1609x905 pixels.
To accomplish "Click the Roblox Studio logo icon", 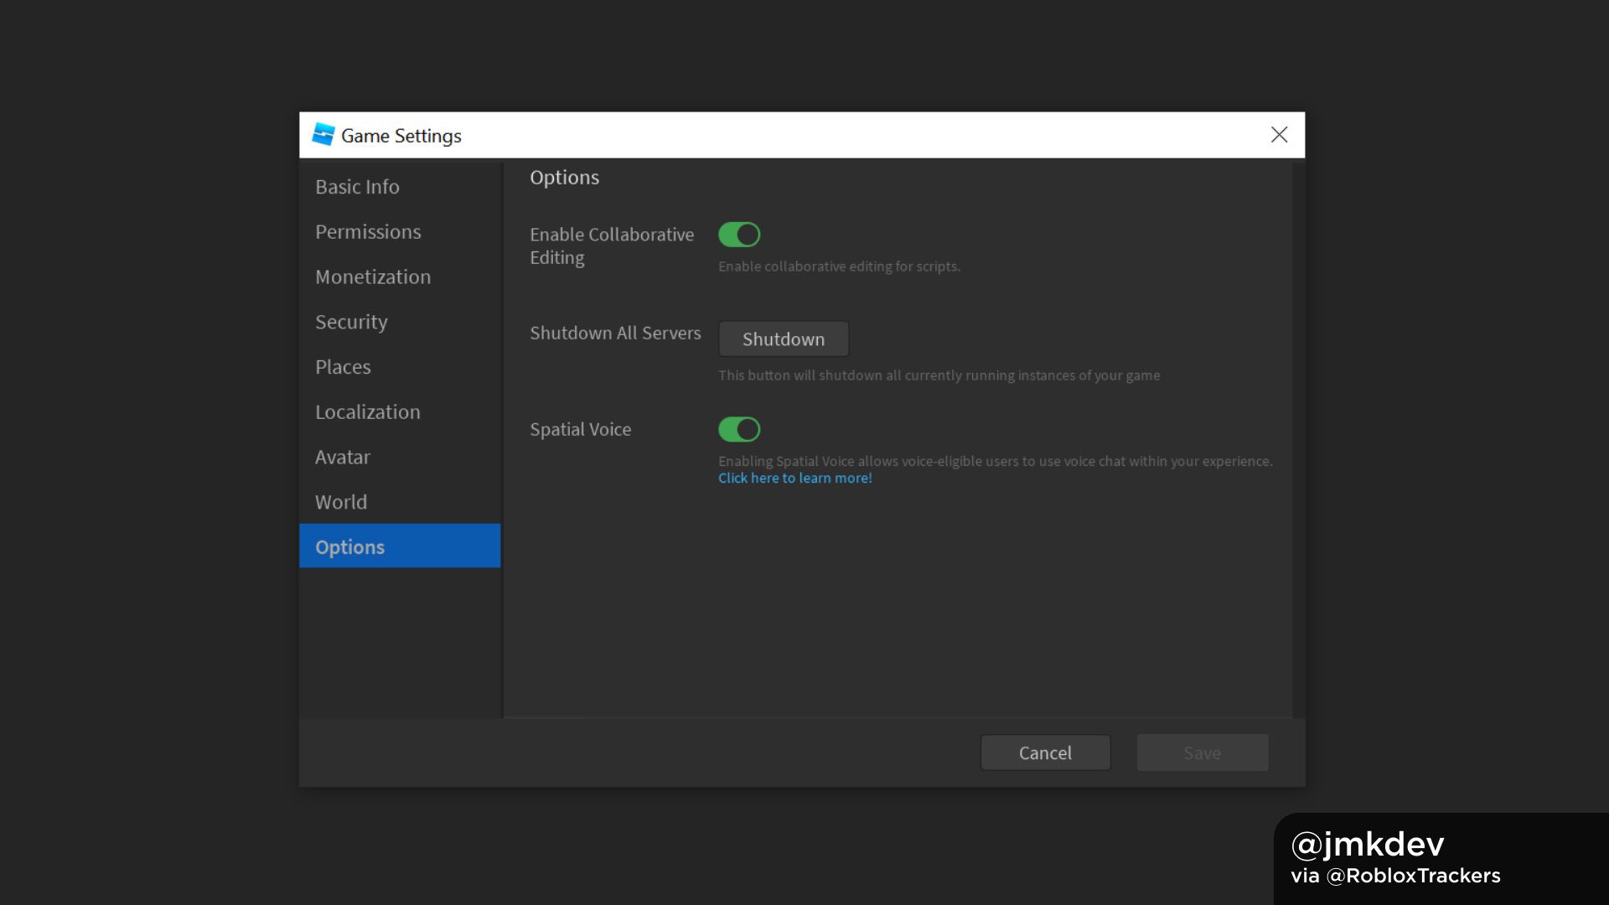I will (320, 135).
